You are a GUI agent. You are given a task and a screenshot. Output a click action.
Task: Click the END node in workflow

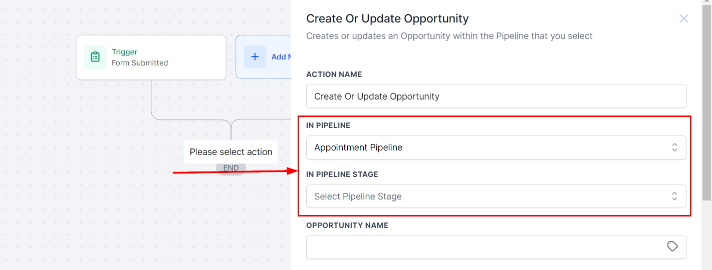click(231, 168)
